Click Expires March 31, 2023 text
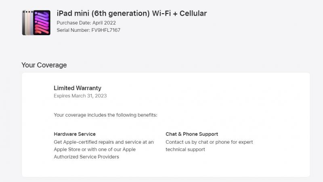Image resolution: width=323 pixels, height=182 pixels. (x=80, y=96)
